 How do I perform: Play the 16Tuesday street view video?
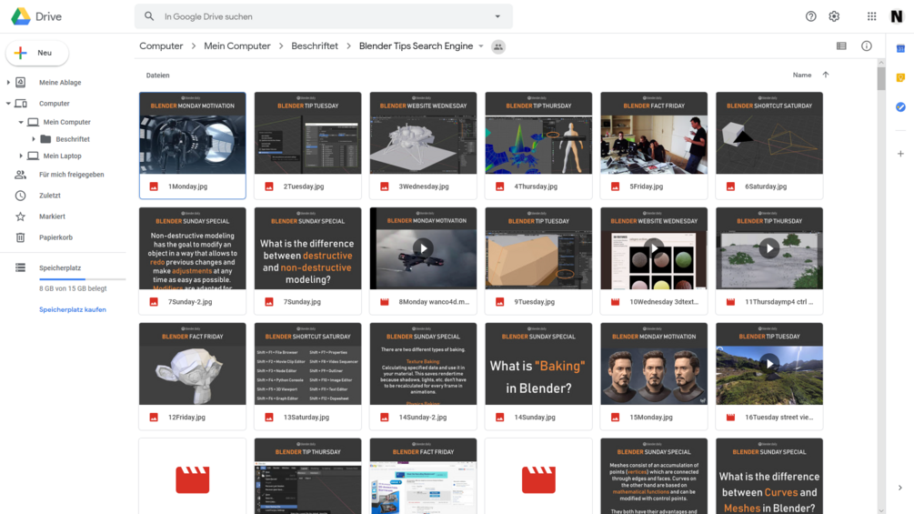point(769,364)
